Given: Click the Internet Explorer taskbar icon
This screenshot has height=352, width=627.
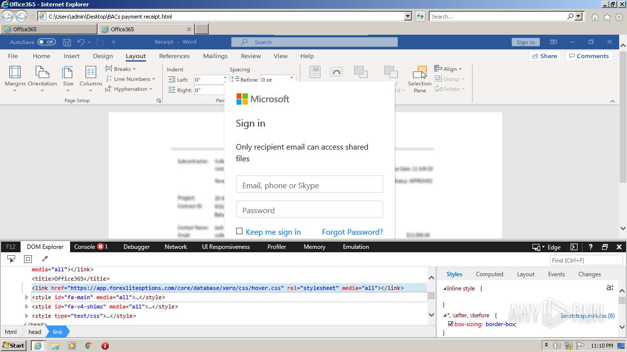Looking at the screenshot, I should (38, 346).
